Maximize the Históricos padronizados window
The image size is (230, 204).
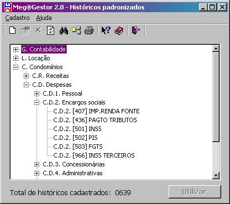[x=212, y=7]
